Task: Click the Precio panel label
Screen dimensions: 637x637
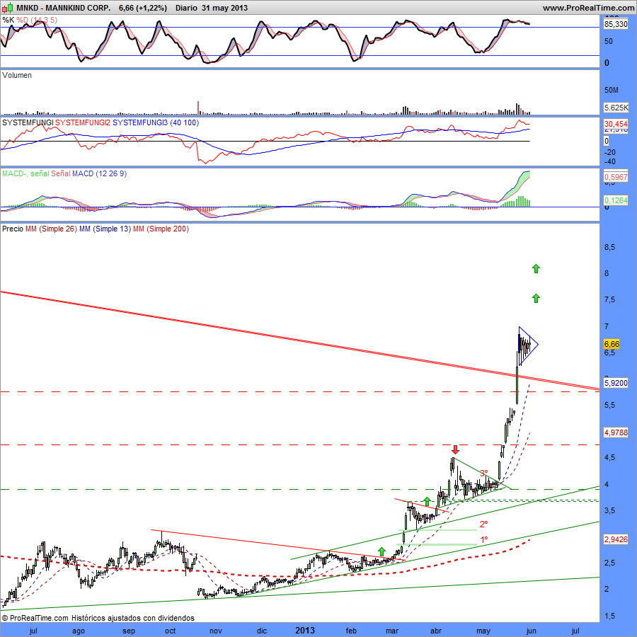Action: pos(13,229)
